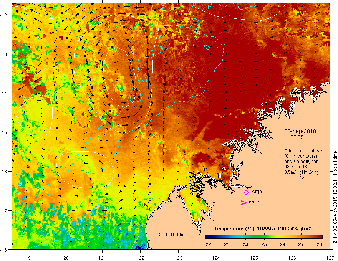The image size is (338, 261).
Task: Click the '125' longitude axis label
Action: coord(254,258)
